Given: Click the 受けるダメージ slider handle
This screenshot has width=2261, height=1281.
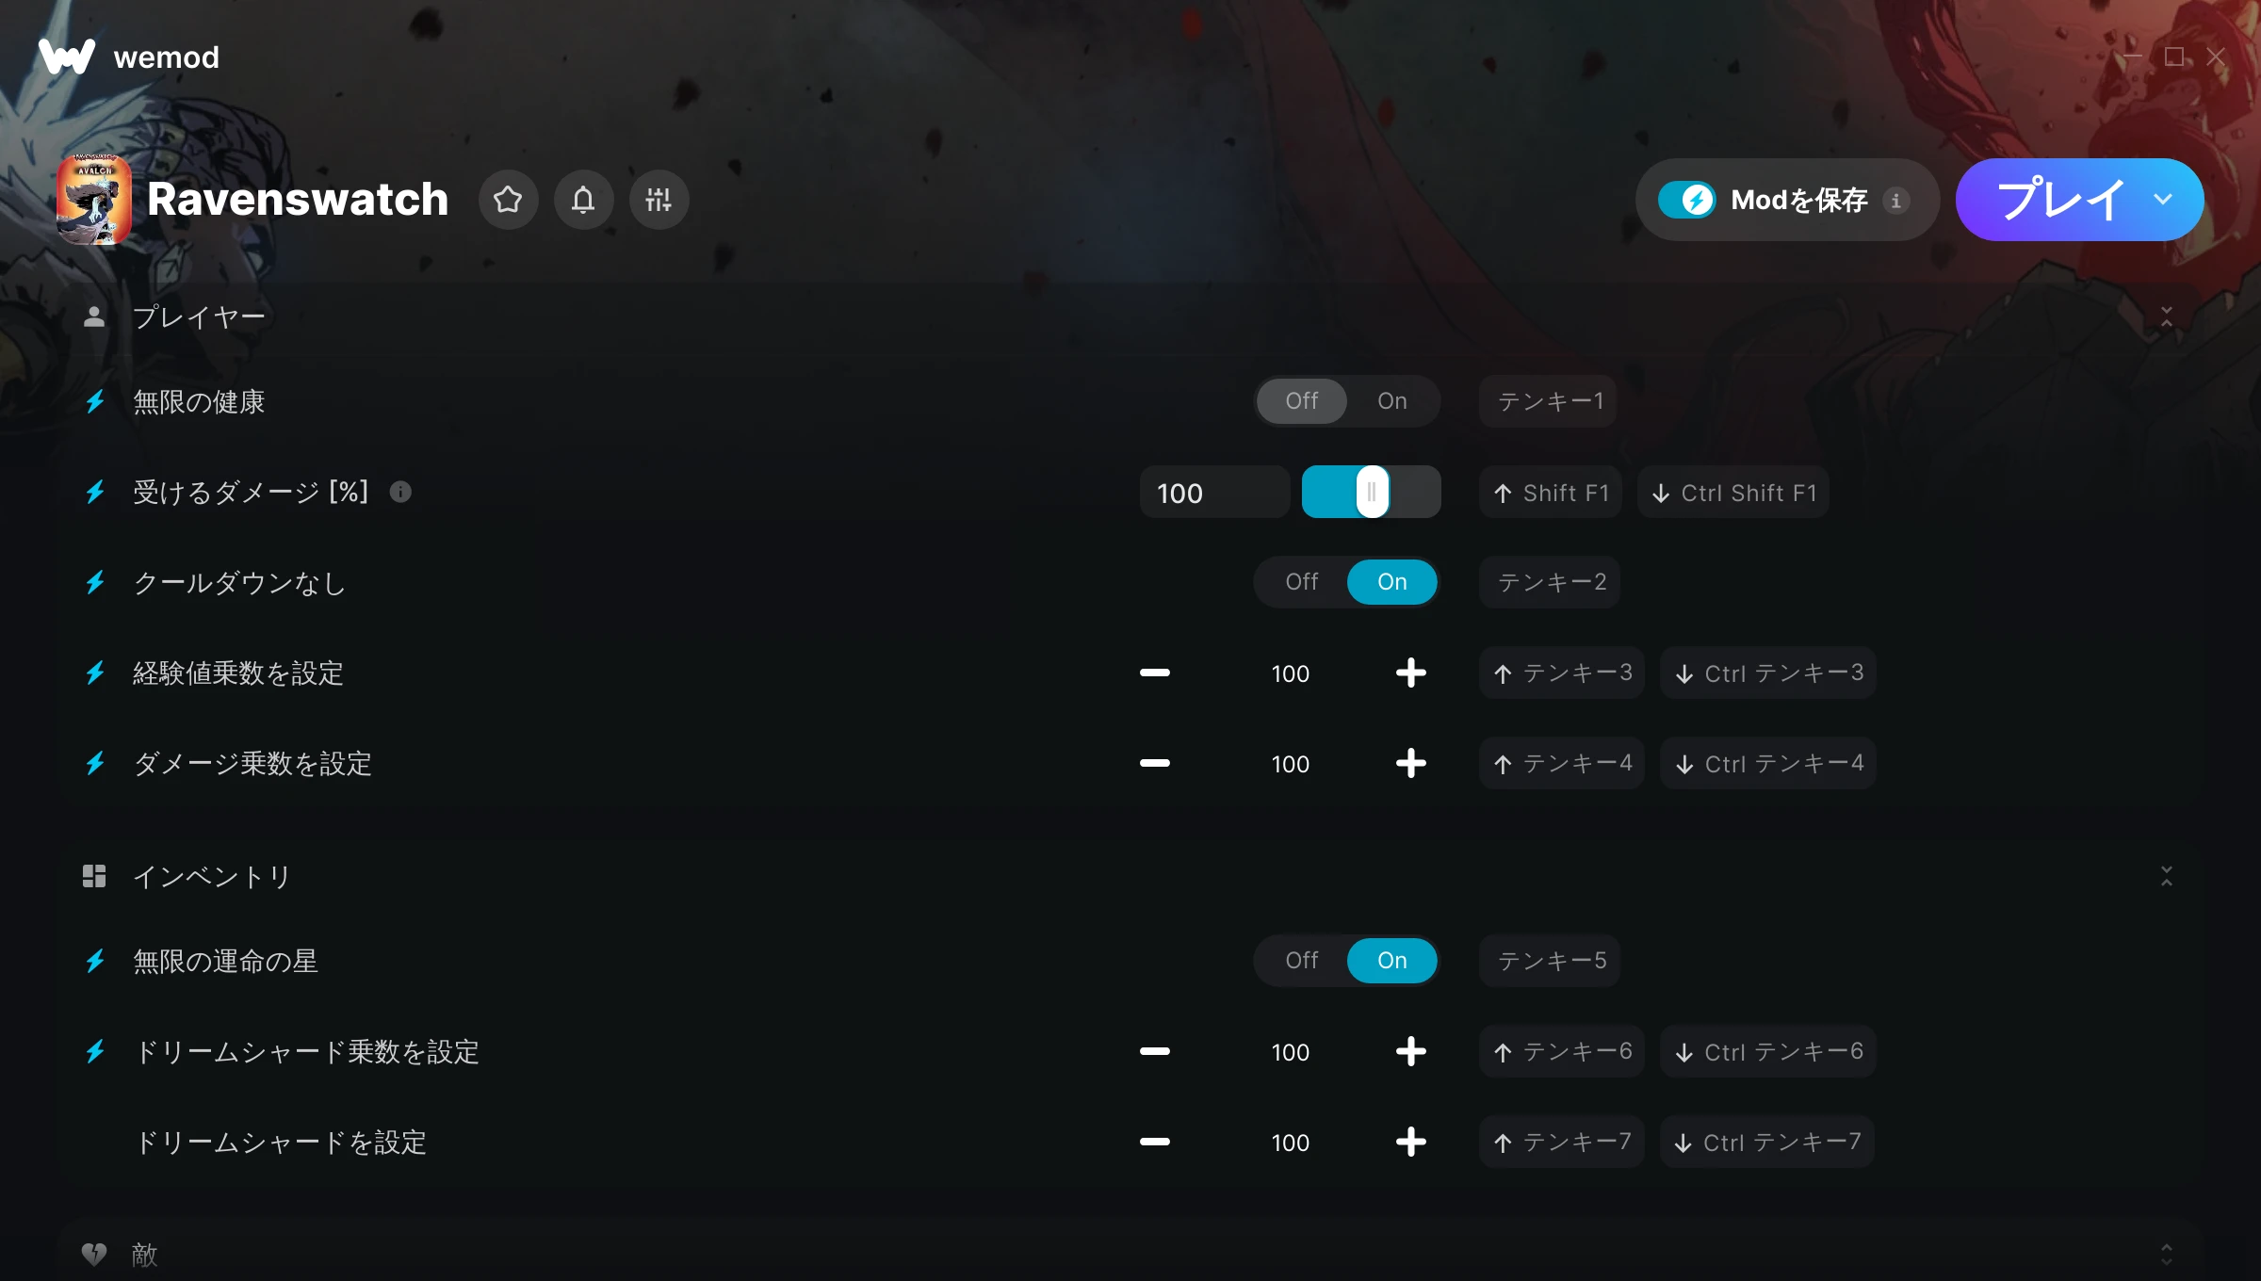Looking at the screenshot, I should tap(1372, 492).
